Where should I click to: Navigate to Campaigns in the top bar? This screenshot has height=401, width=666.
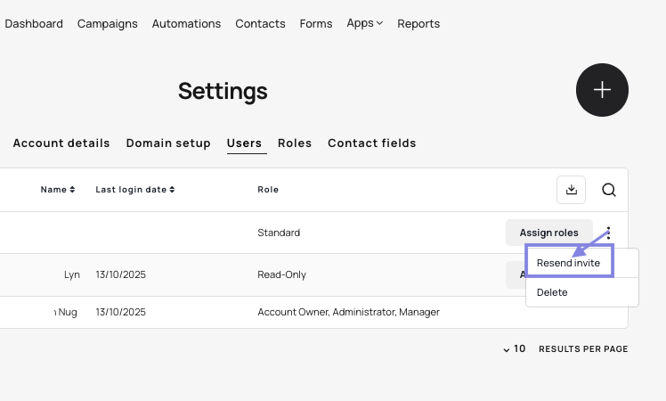pyautogui.click(x=108, y=24)
